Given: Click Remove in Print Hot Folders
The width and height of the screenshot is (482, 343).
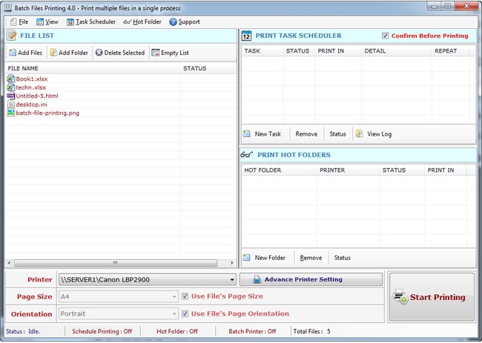Looking at the screenshot, I should [x=311, y=258].
